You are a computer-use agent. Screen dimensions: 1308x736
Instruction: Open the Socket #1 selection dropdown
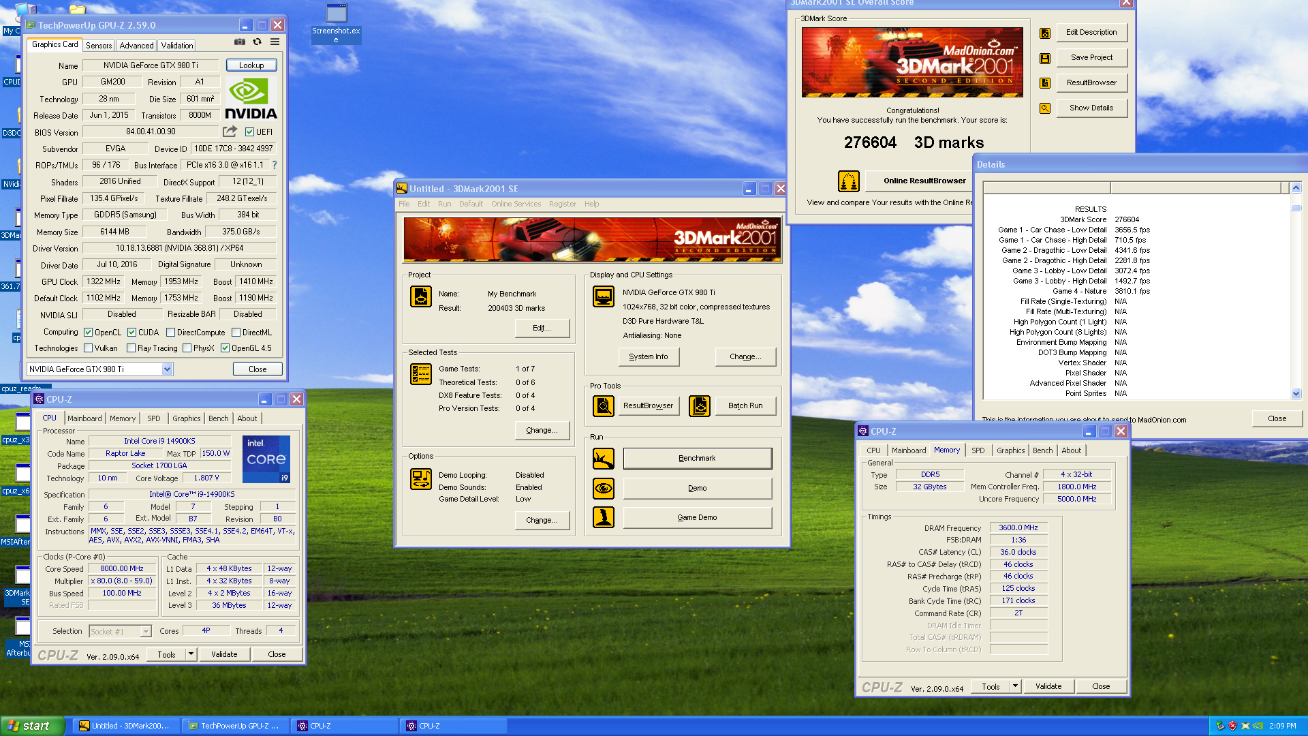pos(145,632)
